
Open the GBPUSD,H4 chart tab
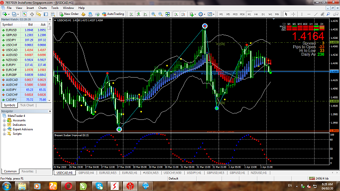pos(86,173)
